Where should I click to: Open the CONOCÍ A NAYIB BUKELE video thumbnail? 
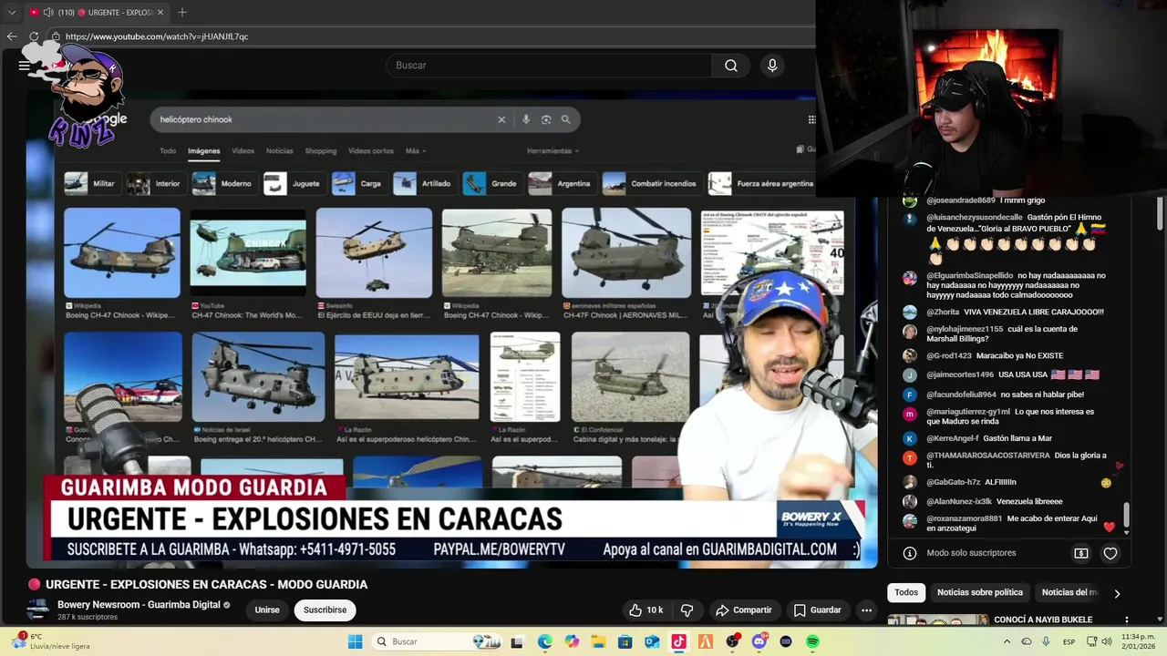pos(938,620)
